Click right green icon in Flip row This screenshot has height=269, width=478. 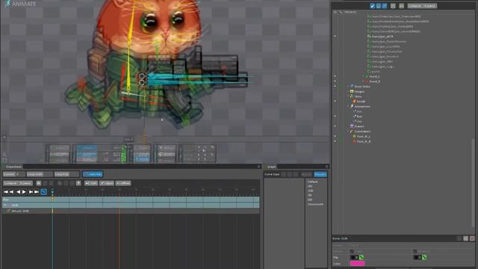[424, 257]
